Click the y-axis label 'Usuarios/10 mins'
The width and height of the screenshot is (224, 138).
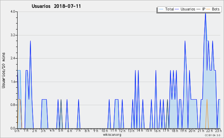click(x=3, y=70)
